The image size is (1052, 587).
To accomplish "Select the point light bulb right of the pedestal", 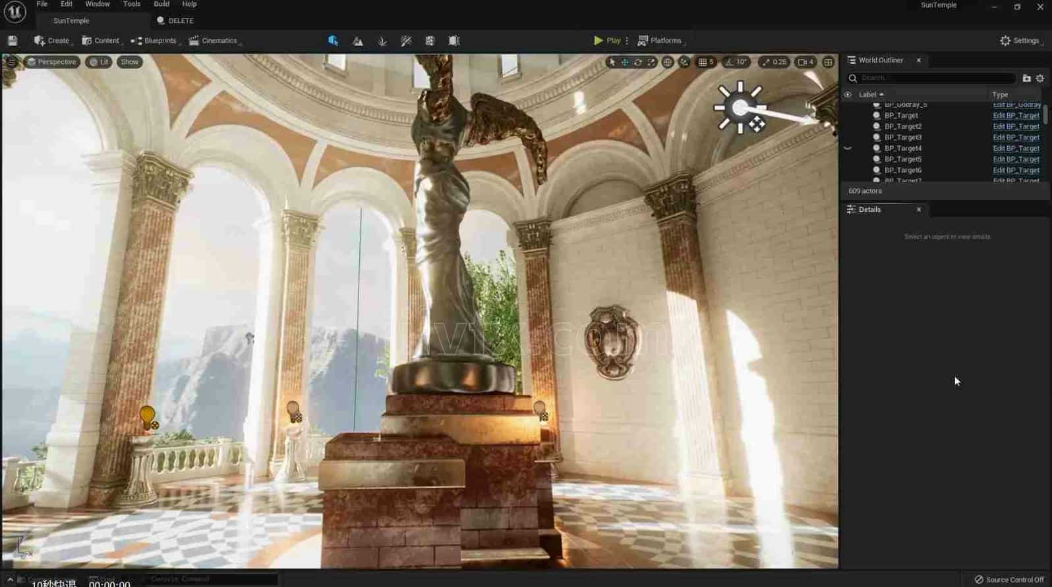I will pyautogui.click(x=540, y=411).
